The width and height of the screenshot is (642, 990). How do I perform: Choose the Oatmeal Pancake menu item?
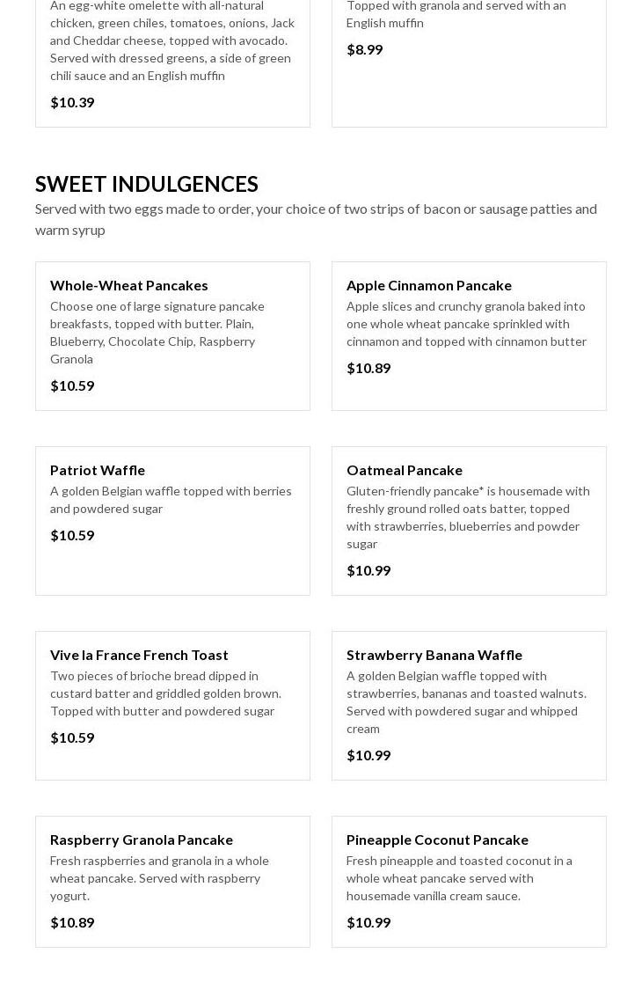point(404,470)
